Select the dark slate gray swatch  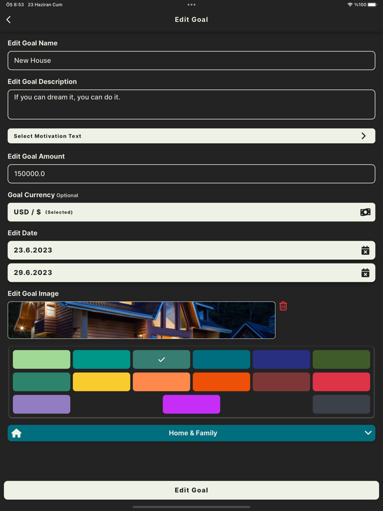coord(341,404)
